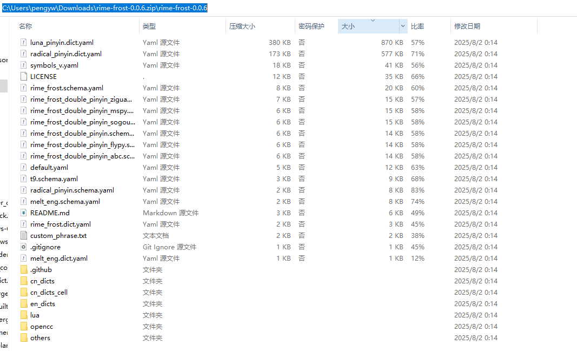The width and height of the screenshot is (577, 351).
Task: Select the default.yaml row
Action: [x=49, y=167]
